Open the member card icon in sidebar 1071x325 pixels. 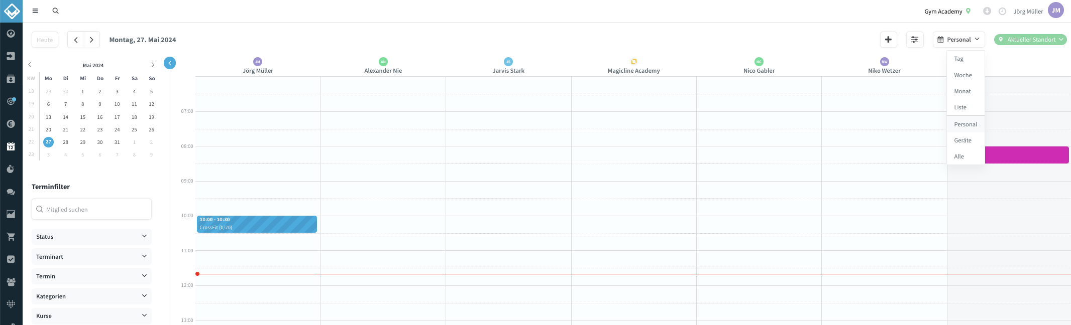pos(11,79)
